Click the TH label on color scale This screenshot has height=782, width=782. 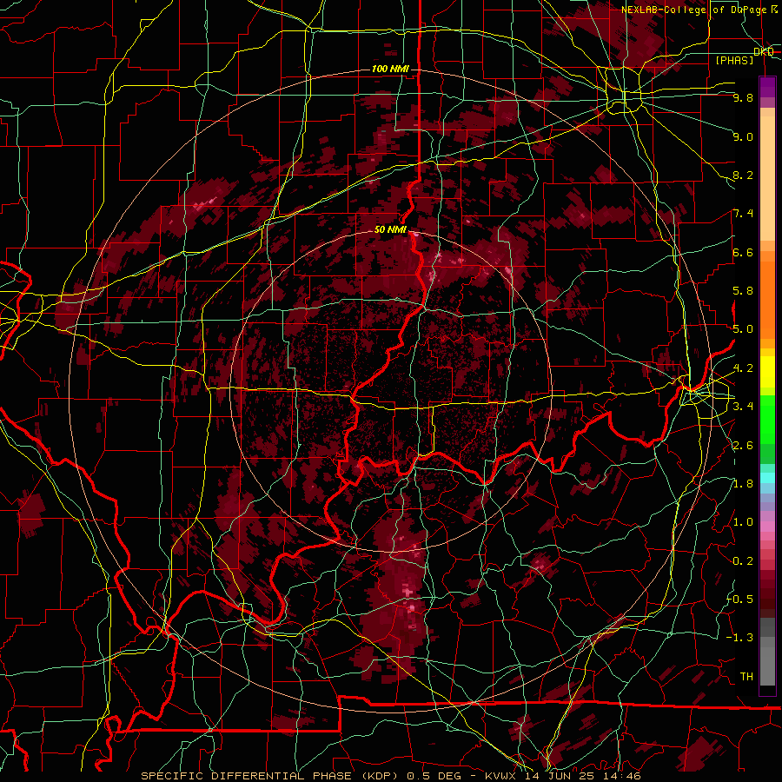coord(746,677)
